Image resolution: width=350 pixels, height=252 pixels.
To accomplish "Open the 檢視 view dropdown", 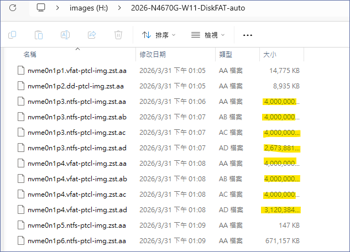I will pos(208,35).
